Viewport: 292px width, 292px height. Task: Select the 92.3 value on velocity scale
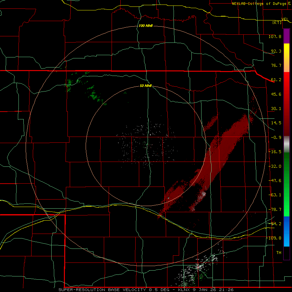[276, 51]
